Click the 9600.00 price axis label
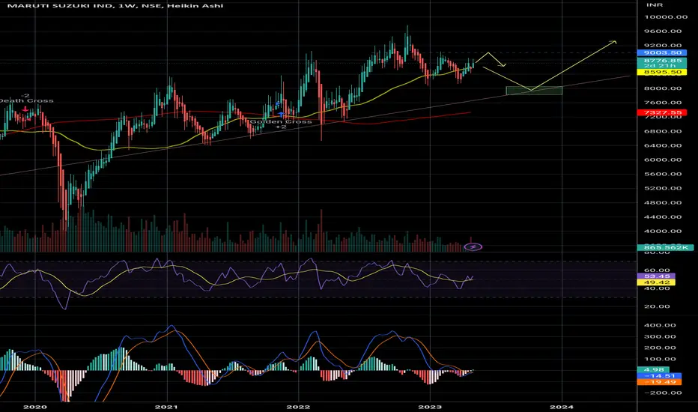Image resolution: width=698 pixels, height=412 pixels. pyautogui.click(x=663, y=31)
